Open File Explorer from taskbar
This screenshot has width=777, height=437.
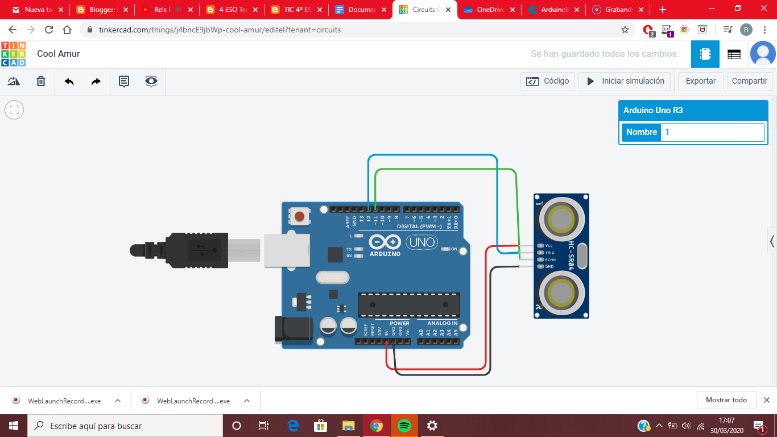coord(349,426)
